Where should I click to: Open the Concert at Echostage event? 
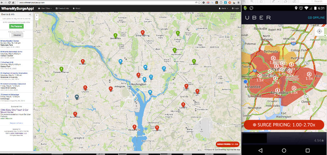coord(10,95)
